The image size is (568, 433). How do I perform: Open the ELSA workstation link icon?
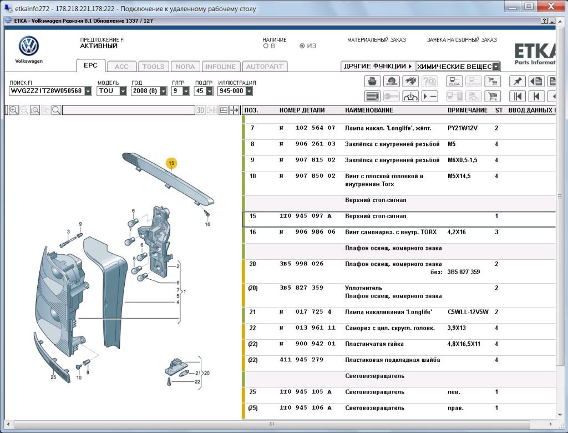pyautogui.click(x=454, y=81)
